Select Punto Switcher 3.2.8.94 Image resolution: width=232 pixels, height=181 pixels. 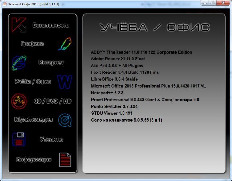[114, 106]
